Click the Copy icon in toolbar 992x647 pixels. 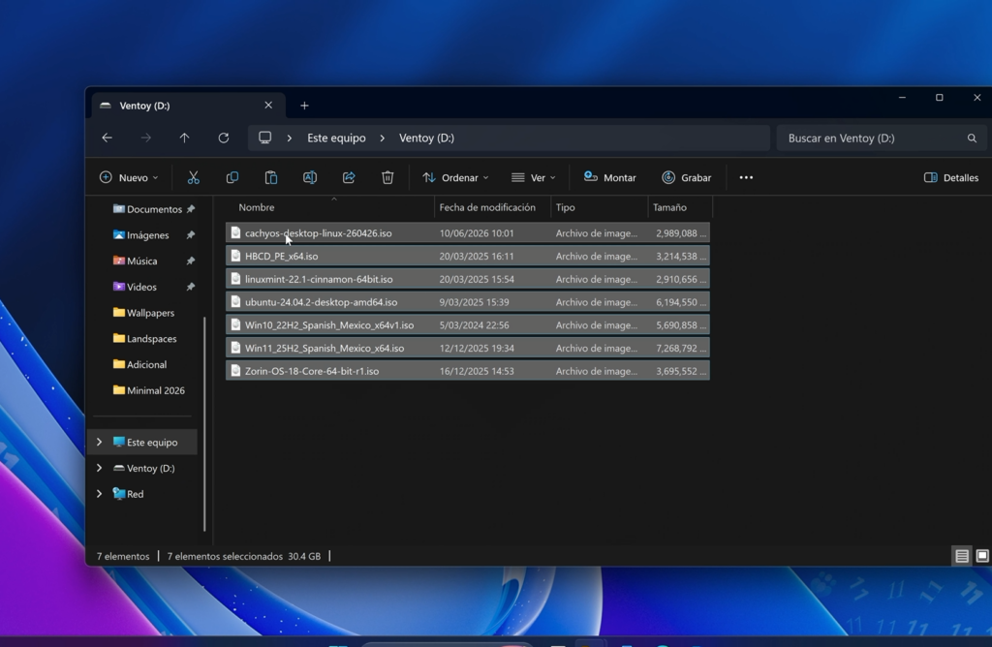point(232,177)
